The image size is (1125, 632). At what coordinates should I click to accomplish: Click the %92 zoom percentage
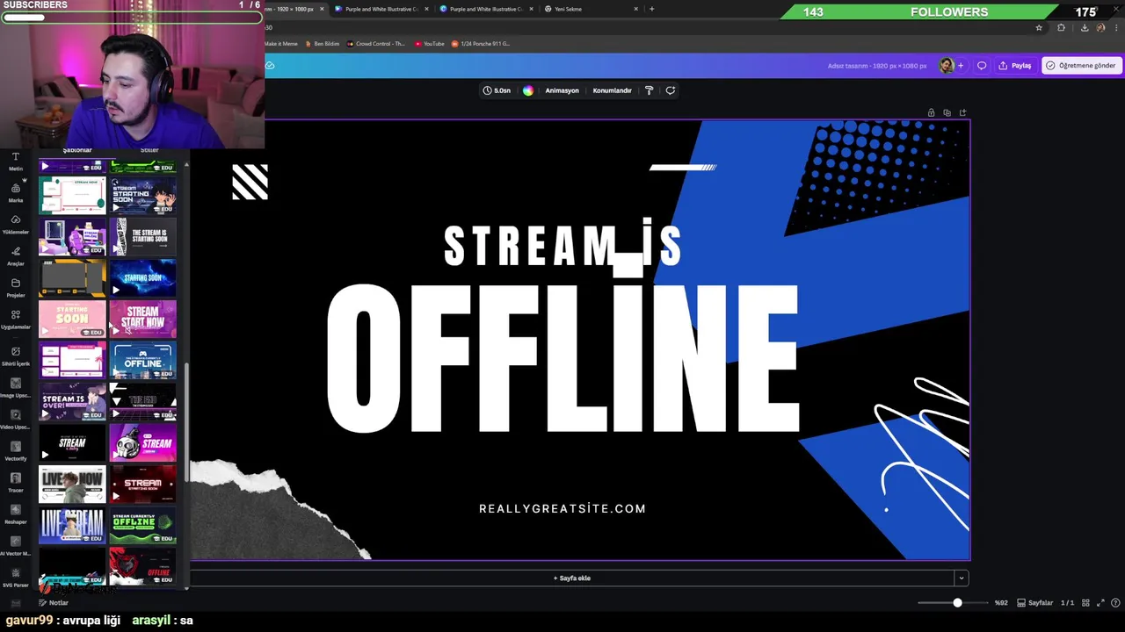click(x=1001, y=603)
